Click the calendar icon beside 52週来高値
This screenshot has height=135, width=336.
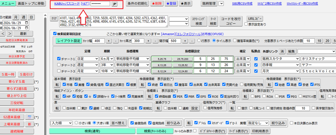click(29, 117)
